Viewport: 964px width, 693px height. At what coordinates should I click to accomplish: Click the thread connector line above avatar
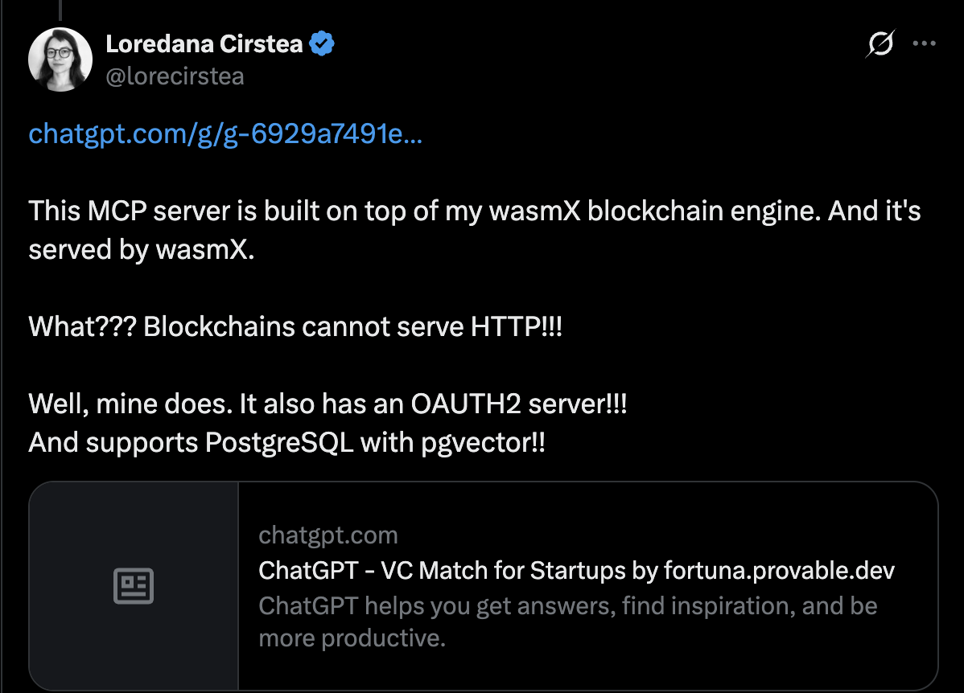60,8
